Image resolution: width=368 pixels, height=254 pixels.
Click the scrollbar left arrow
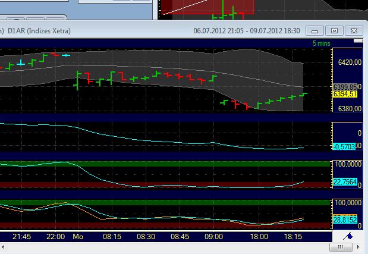tap(3, 247)
